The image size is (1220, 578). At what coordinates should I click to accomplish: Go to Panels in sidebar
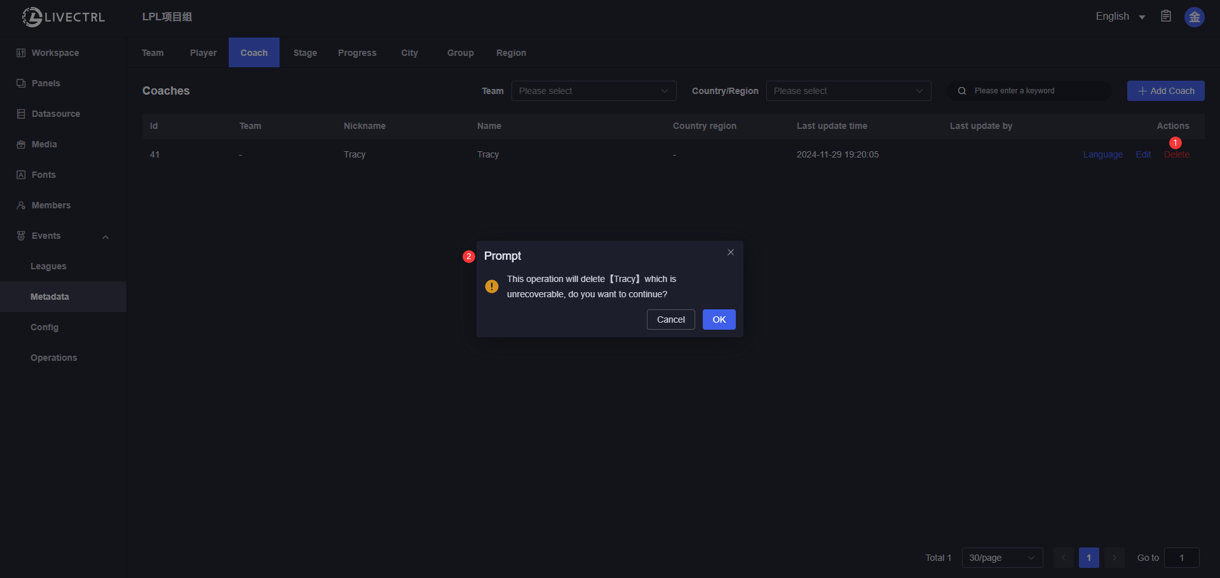46,83
